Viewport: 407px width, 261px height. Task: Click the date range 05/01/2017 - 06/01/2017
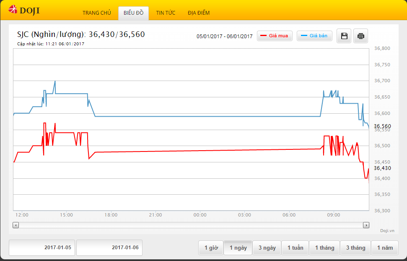click(x=225, y=37)
